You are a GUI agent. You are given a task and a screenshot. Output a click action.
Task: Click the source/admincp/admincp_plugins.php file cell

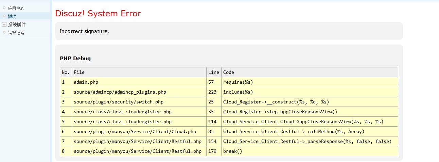120,92
